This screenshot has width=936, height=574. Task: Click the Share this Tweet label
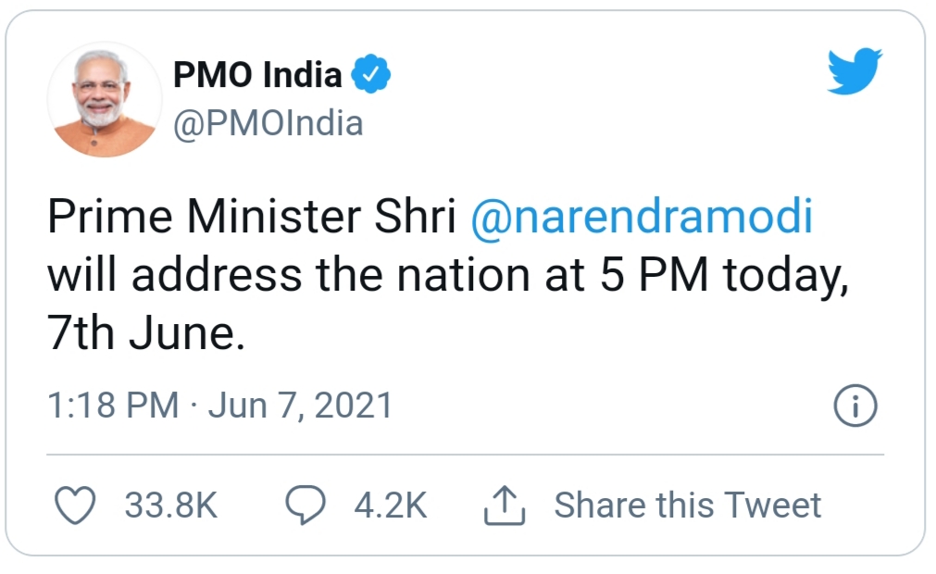coord(687,505)
